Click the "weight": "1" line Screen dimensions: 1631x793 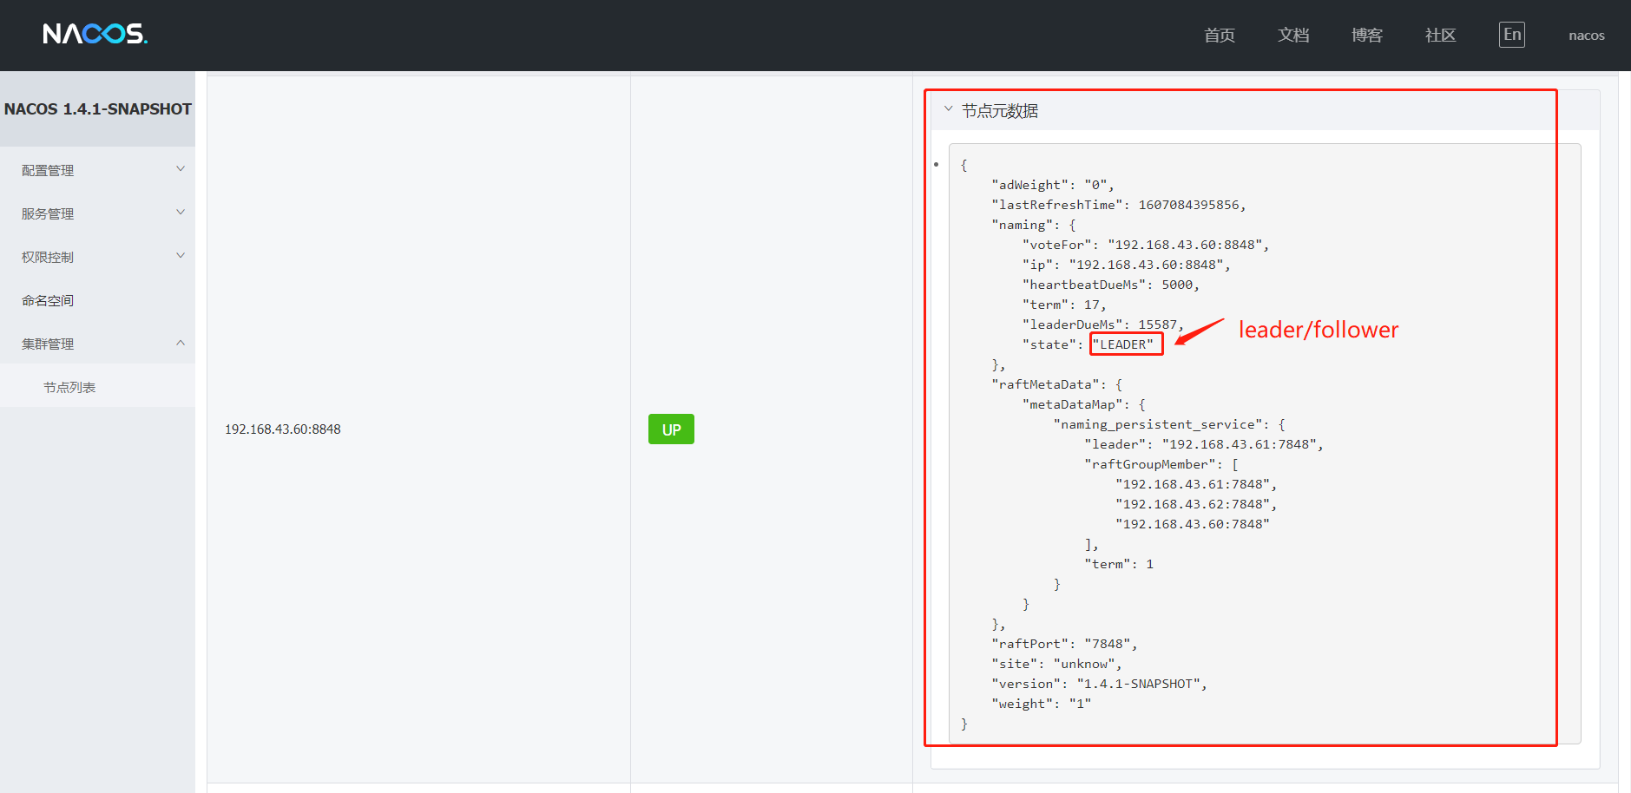pyautogui.click(x=1041, y=704)
